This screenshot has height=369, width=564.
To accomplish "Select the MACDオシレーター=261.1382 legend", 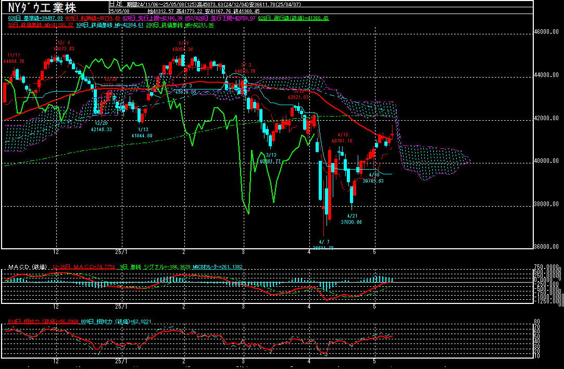I will 218,267.
